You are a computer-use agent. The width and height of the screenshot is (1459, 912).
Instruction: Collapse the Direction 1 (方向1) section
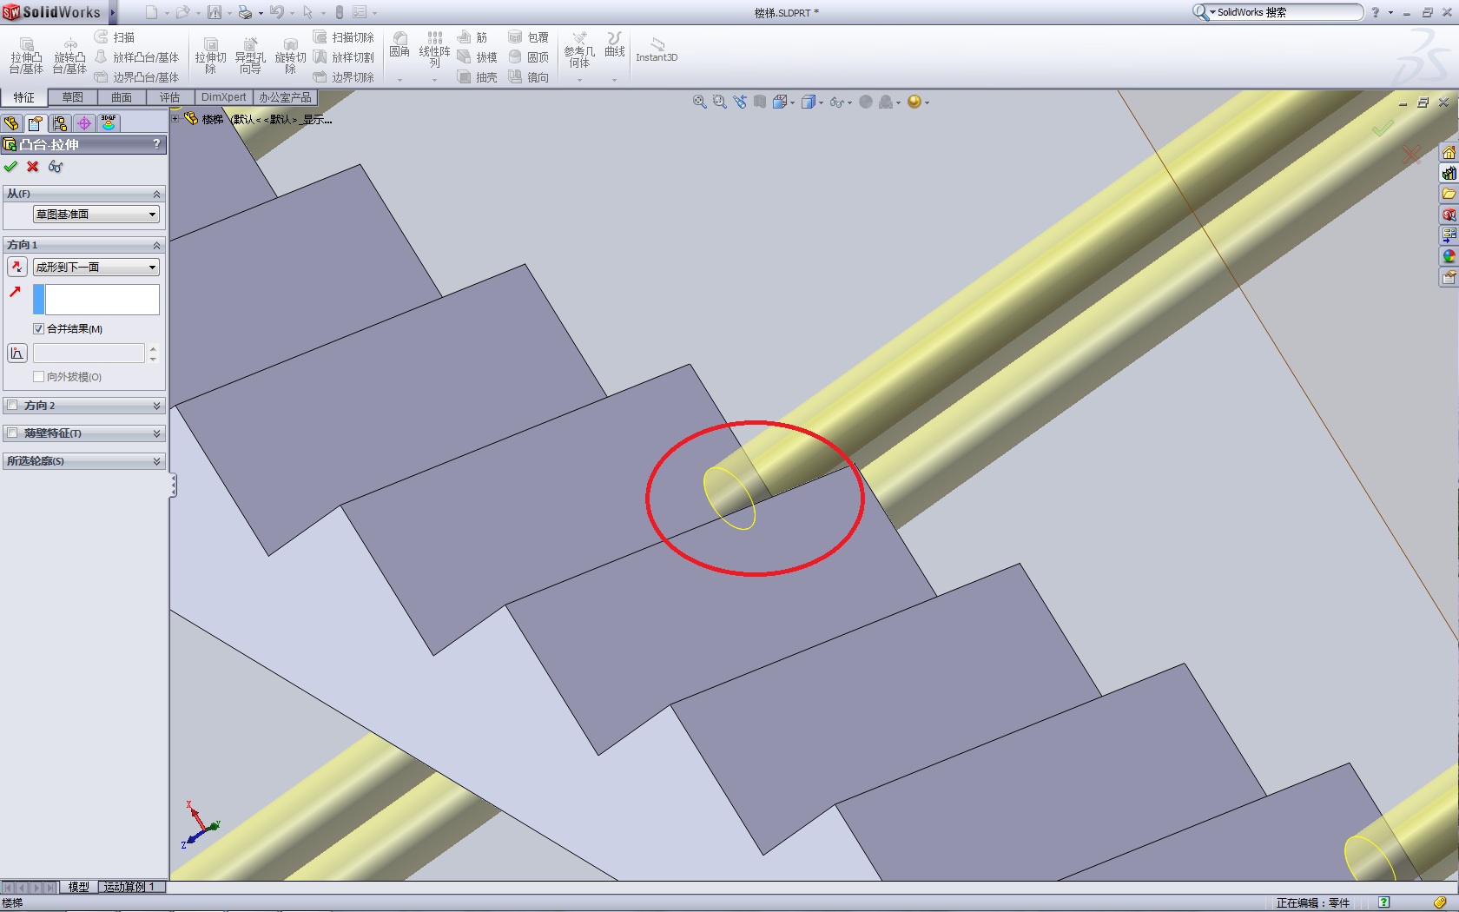157,245
